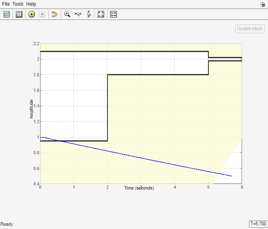
Task: Click the plot type selection icon
Action: [19, 14]
